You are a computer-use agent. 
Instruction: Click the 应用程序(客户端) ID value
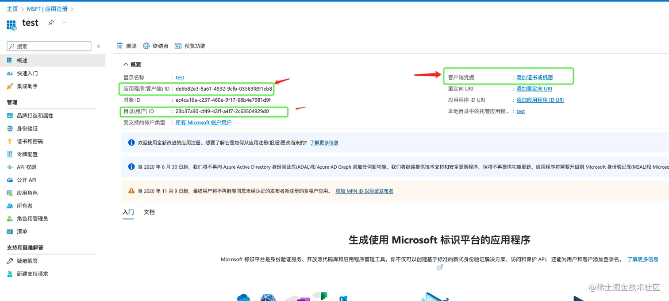224,89
